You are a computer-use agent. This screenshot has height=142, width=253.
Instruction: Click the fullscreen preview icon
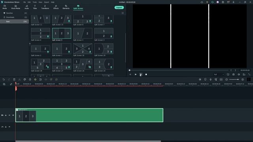pyautogui.click(x=249, y=75)
